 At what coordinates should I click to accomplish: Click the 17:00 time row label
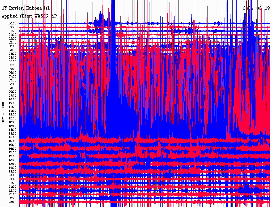click(13, 153)
